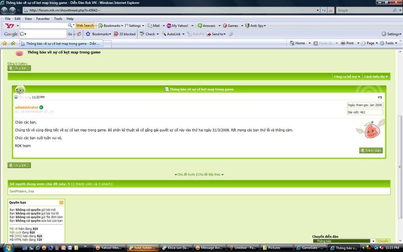The image size is (403, 252).
Task: Click the administrator online status indicator
Action: [x=41, y=107]
